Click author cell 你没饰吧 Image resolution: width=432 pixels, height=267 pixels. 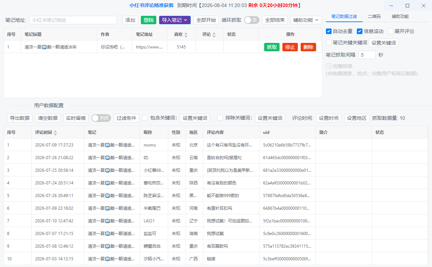(114, 47)
